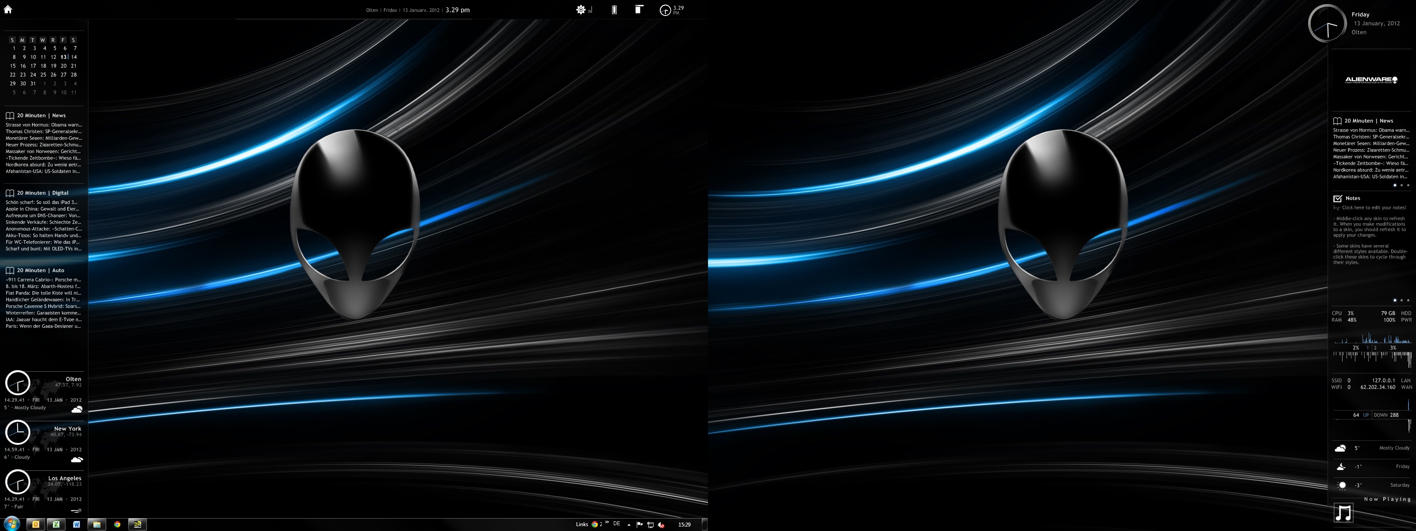The height and width of the screenshot is (531, 1416).
Task: Click the battery icon in top bar
Action: point(614,9)
